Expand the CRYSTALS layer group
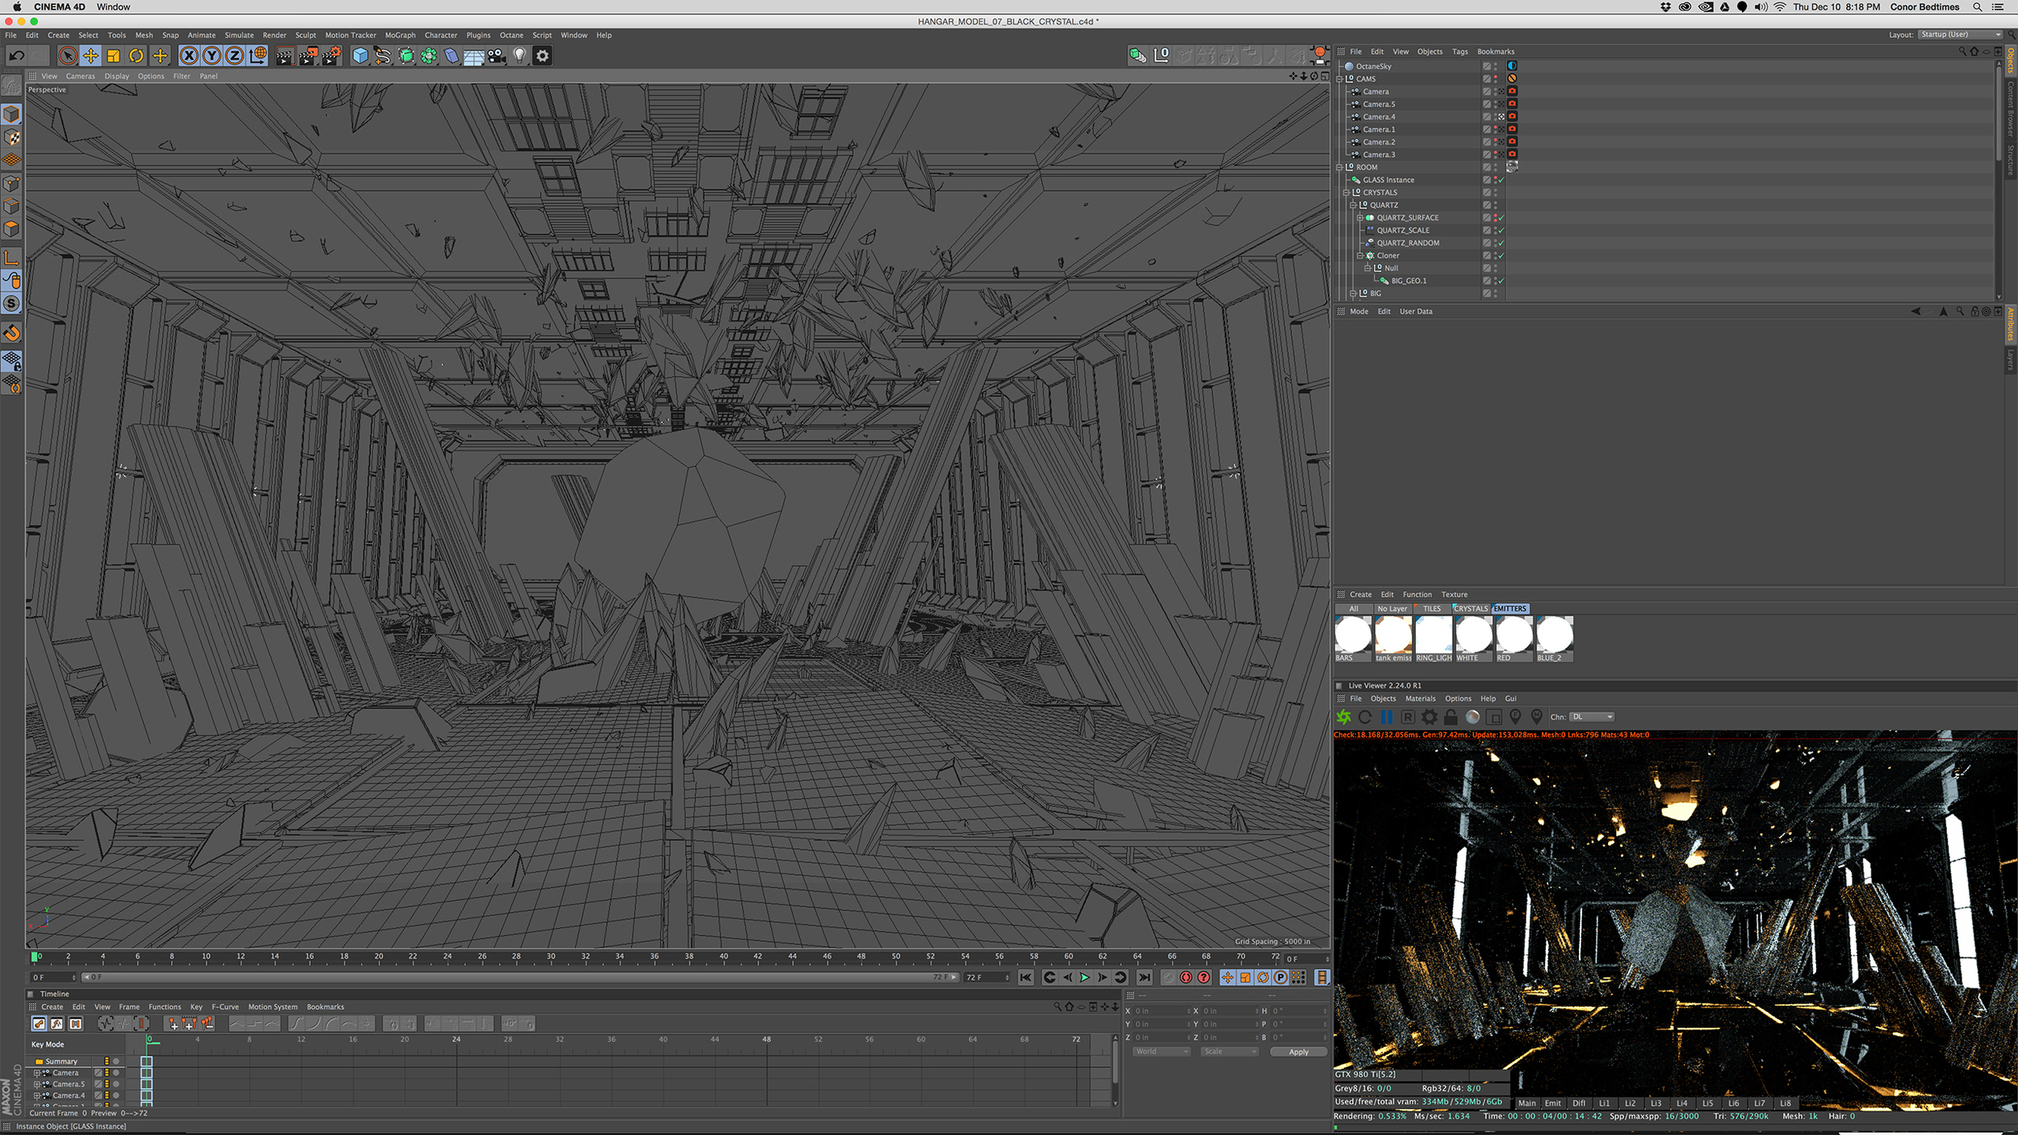 coord(1346,193)
